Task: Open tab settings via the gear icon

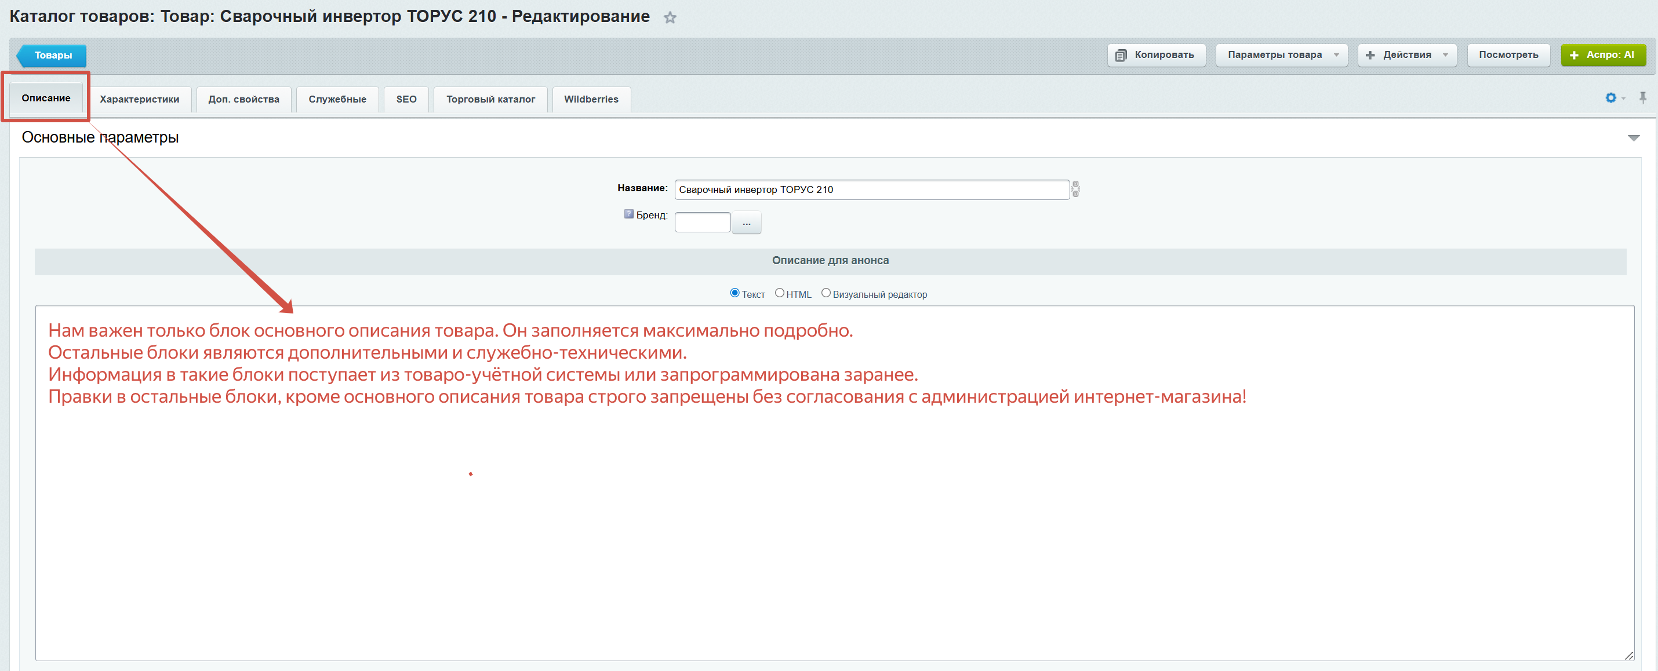Action: pos(1610,98)
